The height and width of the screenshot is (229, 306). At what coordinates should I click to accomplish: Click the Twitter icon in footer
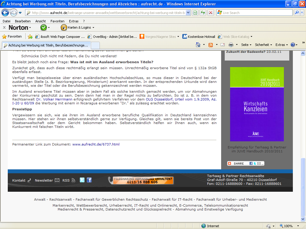(82, 180)
